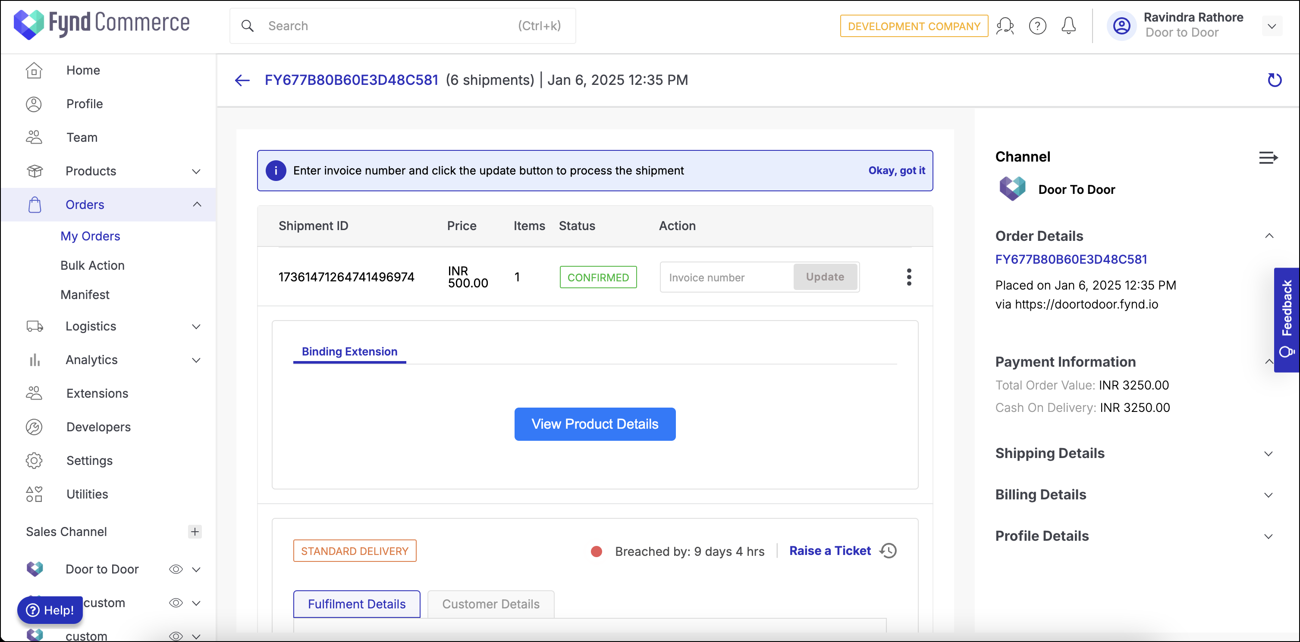Image resolution: width=1300 pixels, height=642 pixels.
Task: Open Bulk Action submenu item
Action: [x=92, y=265]
